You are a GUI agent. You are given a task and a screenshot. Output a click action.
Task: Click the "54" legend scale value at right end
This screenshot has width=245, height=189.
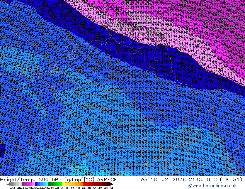pyautogui.click(x=111, y=188)
